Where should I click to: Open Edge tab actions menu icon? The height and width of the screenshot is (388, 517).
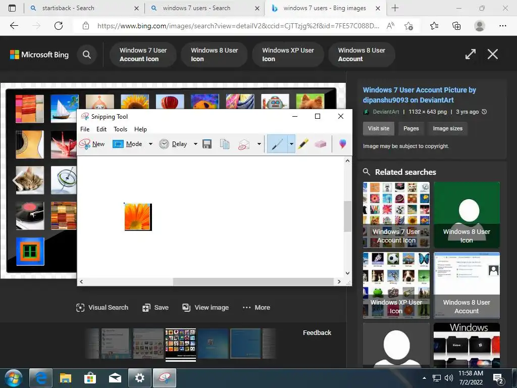(12, 8)
